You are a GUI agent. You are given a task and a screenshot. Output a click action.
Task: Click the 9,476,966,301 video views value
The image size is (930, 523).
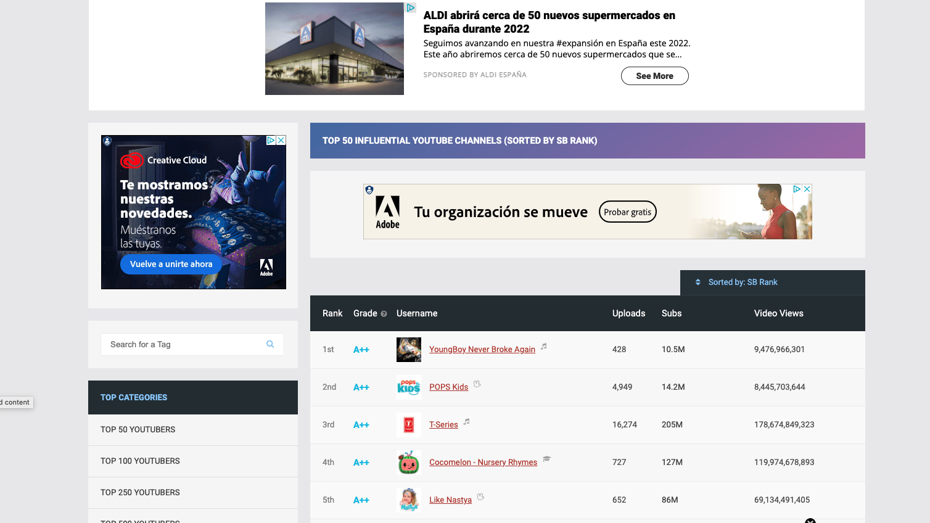(x=780, y=350)
